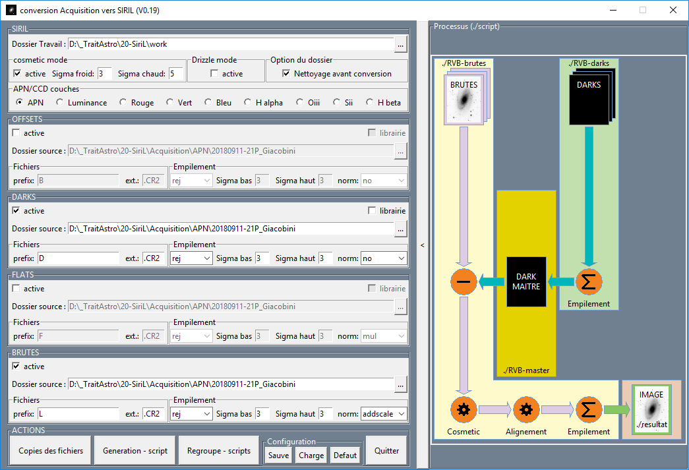Collapse the process panel with the arrow
The image size is (689, 470).
(x=422, y=245)
